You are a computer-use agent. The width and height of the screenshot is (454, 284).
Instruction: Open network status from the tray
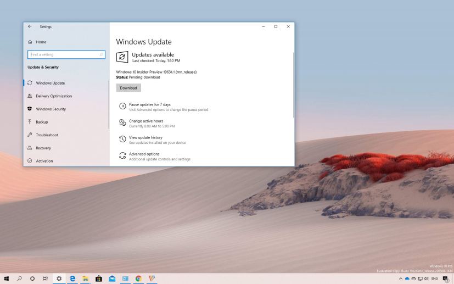click(x=420, y=279)
